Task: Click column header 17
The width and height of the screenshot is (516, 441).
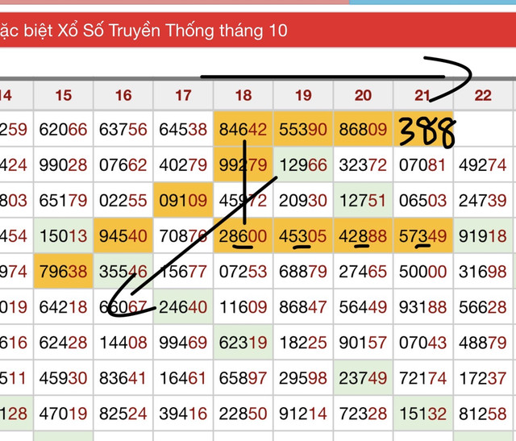Action: point(183,95)
